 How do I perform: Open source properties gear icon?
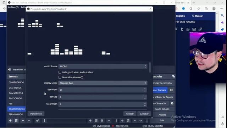coord(102,121)
